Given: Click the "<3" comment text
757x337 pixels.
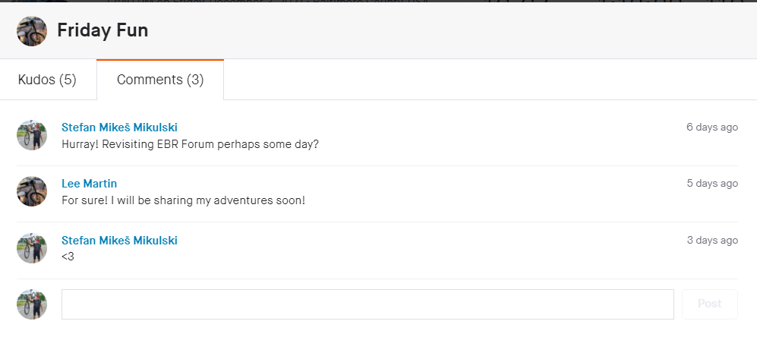Looking at the screenshot, I should (x=68, y=257).
